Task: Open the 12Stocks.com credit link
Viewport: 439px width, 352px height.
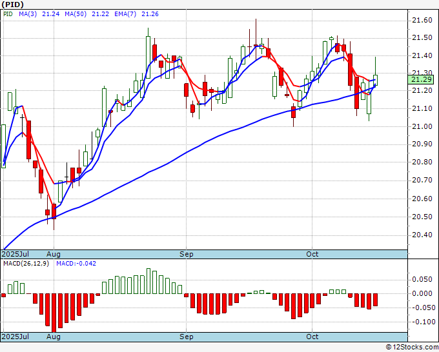Action: (x=412, y=347)
